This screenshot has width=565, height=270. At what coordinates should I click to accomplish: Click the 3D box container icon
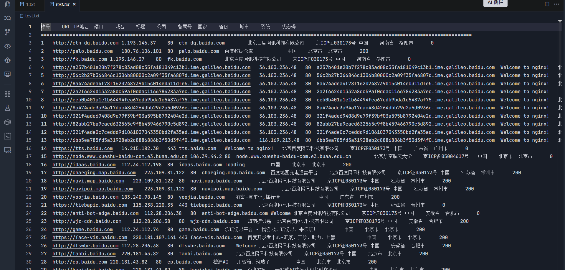[x=8, y=122]
